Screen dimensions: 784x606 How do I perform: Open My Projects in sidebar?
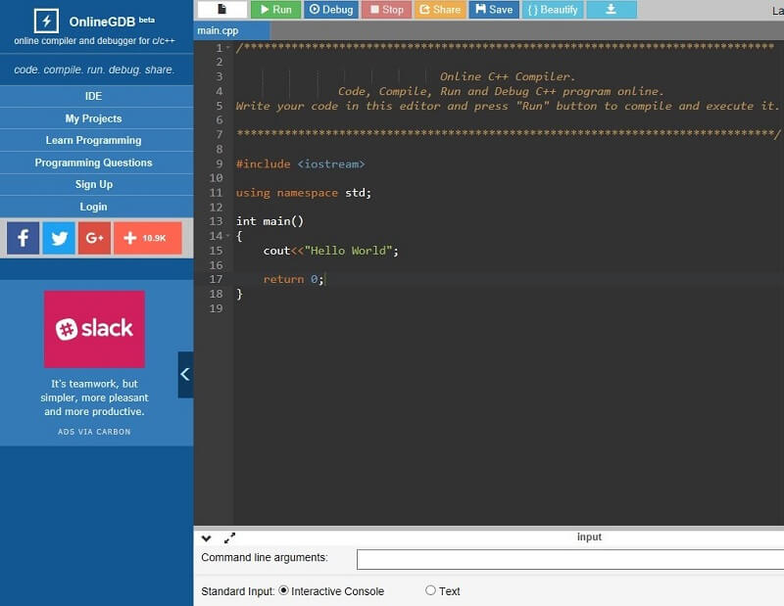(93, 118)
